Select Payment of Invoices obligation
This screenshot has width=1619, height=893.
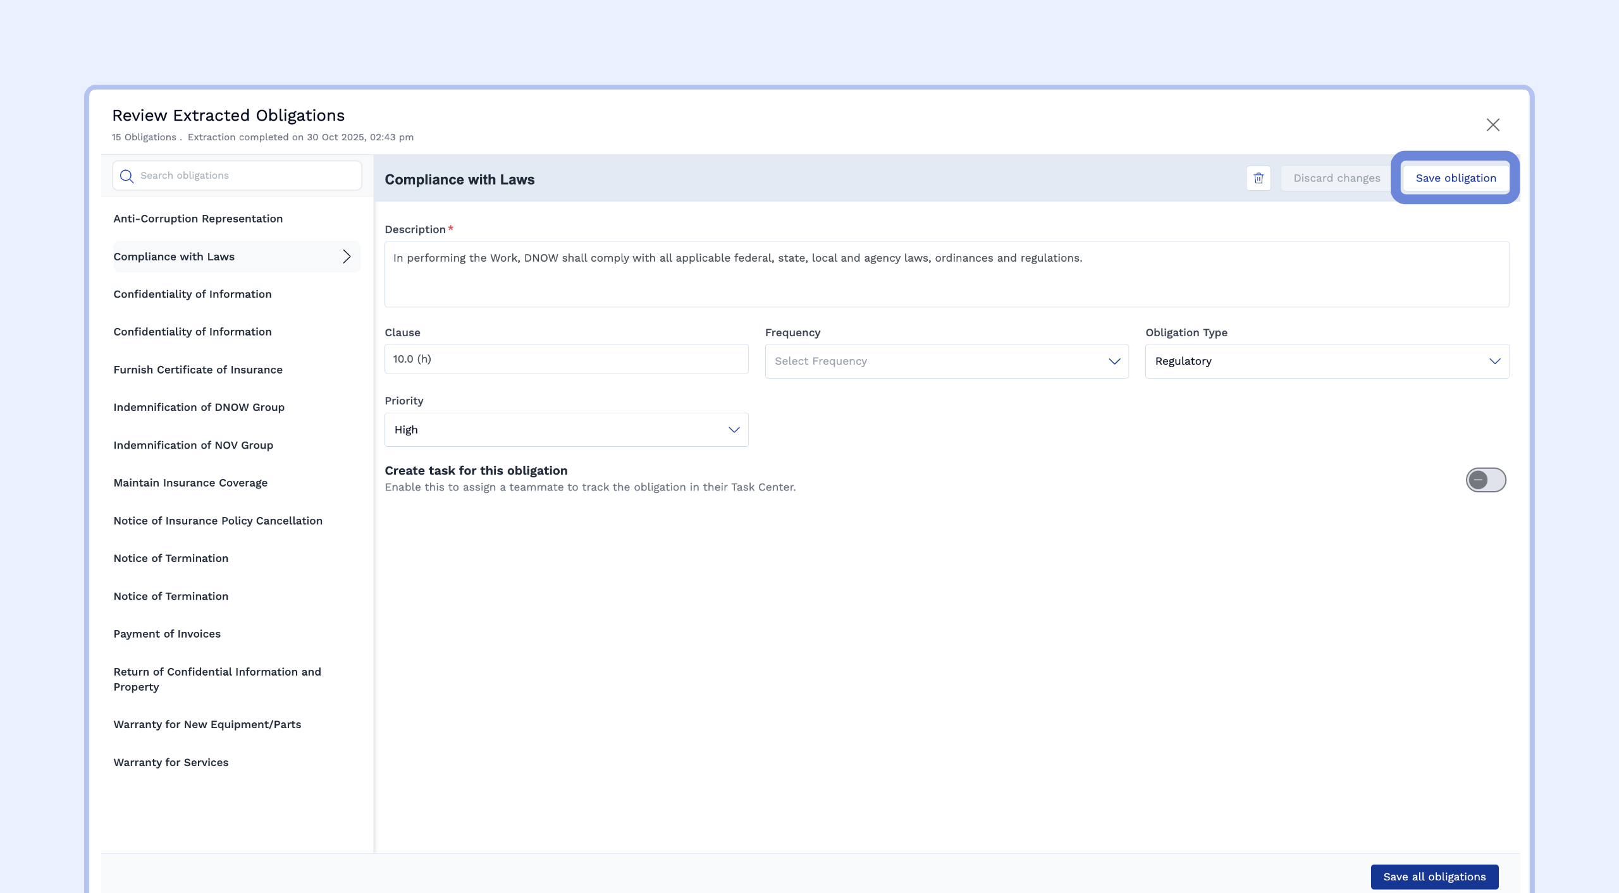click(167, 634)
